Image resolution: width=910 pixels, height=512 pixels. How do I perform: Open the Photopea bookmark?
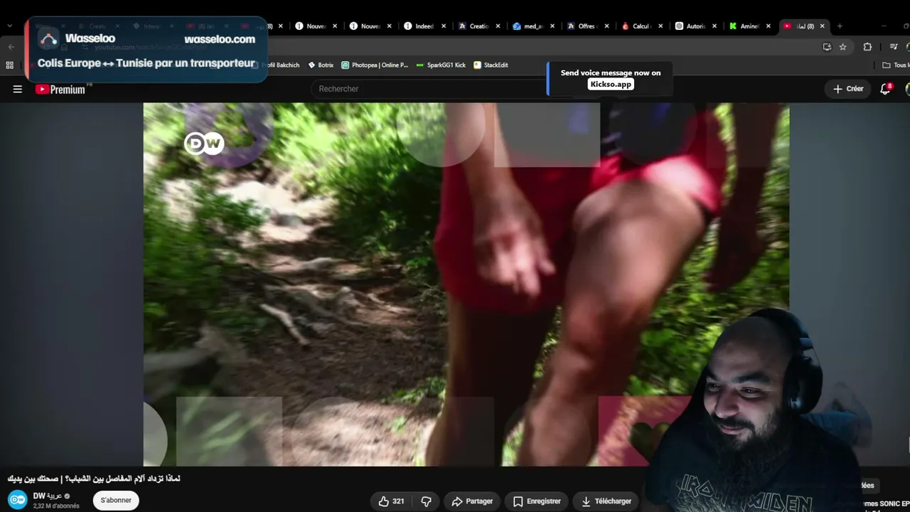tap(375, 65)
